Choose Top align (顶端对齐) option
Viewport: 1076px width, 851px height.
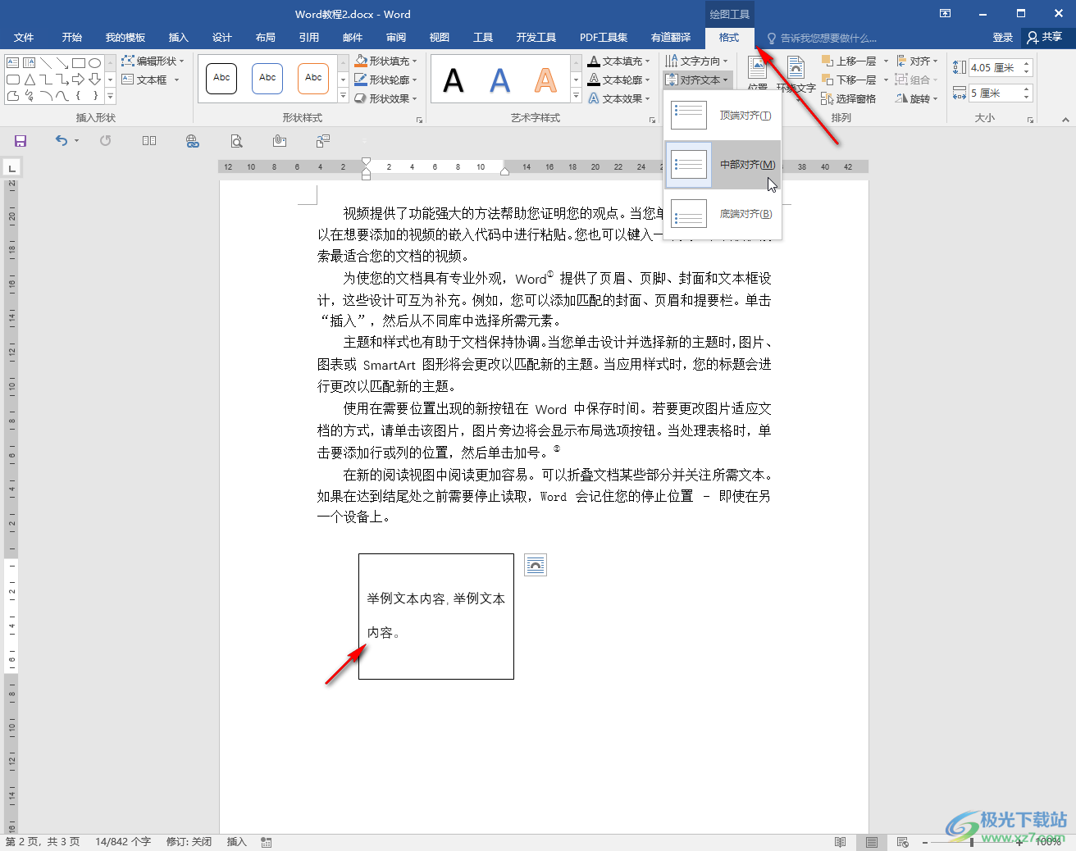[x=723, y=116]
